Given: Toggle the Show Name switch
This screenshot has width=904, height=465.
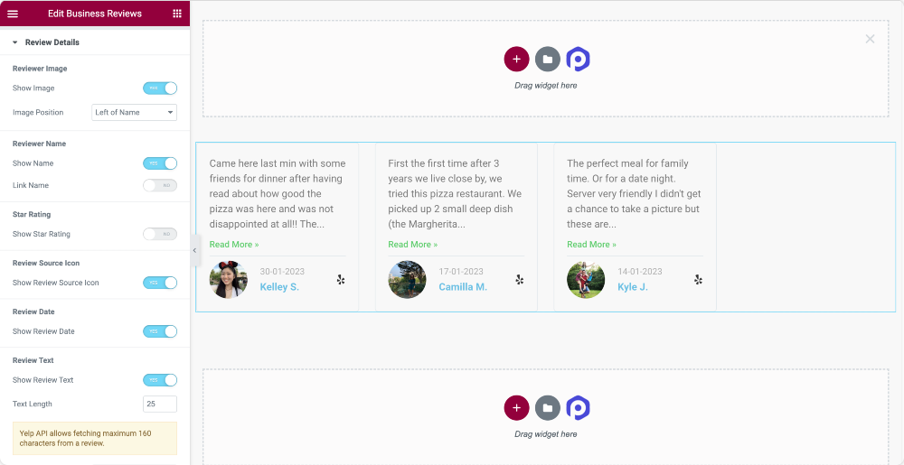Looking at the screenshot, I should point(160,163).
